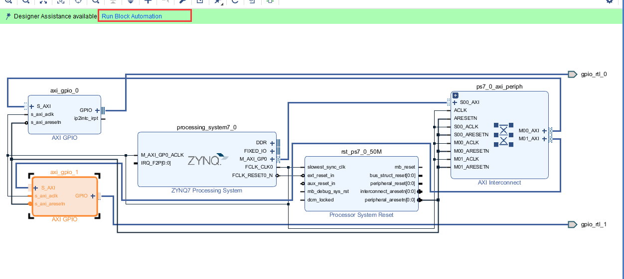Screen dimensions: 624x279
Task: Click the crossbar symbol in AXI Interconnect
Action: point(503,134)
